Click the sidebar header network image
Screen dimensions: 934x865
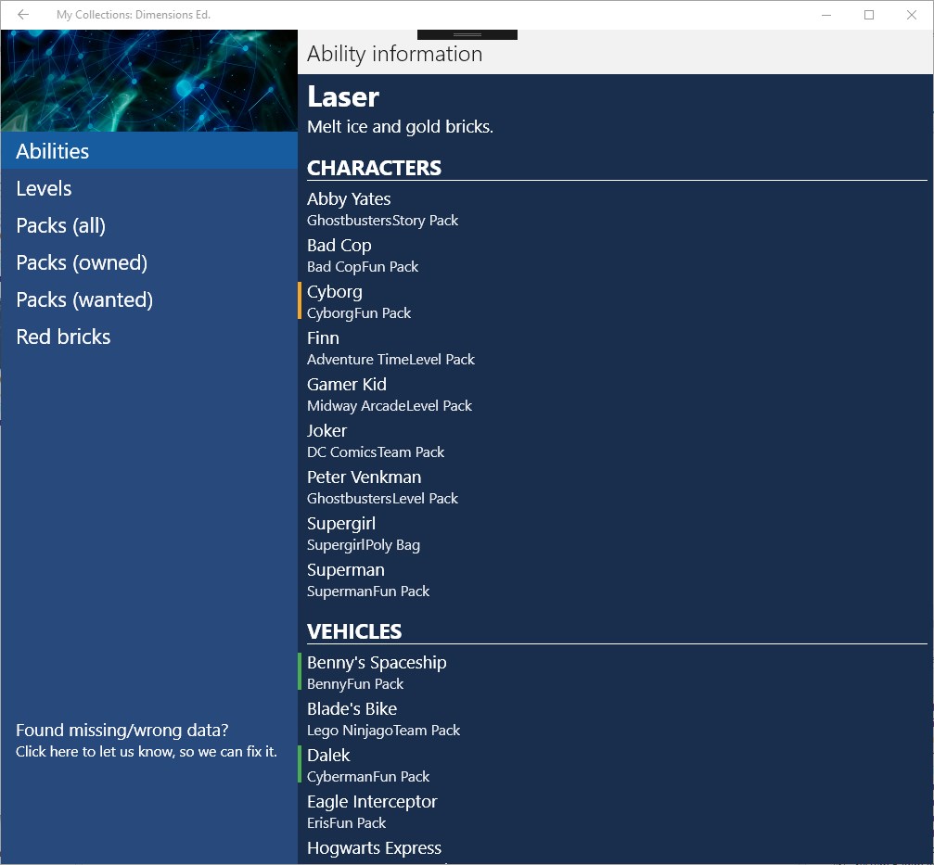tap(149, 81)
